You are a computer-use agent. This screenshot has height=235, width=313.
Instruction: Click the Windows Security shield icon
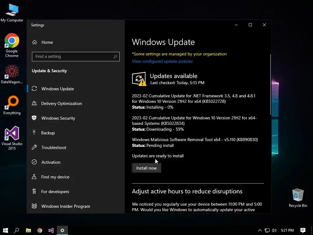tap(34, 118)
